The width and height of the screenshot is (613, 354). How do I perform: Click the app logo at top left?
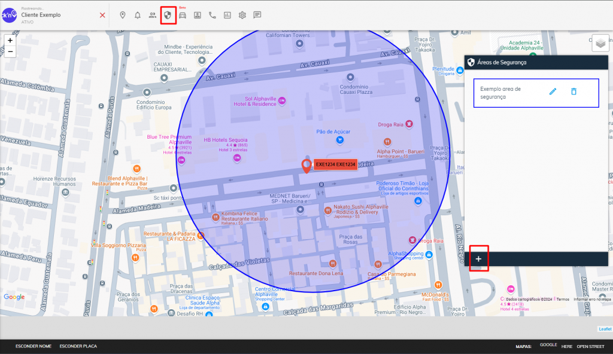click(x=9, y=15)
